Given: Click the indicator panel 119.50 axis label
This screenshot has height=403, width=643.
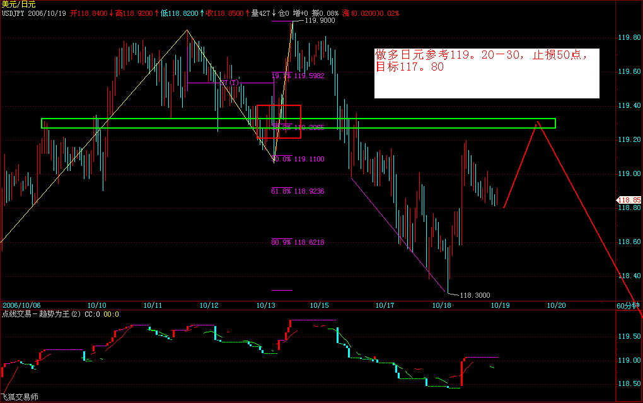Looking at the screenshot, I should 630,337.
